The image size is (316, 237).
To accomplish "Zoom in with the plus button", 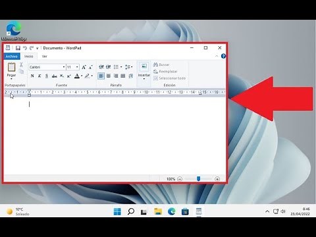I will [x=217, y=179].
